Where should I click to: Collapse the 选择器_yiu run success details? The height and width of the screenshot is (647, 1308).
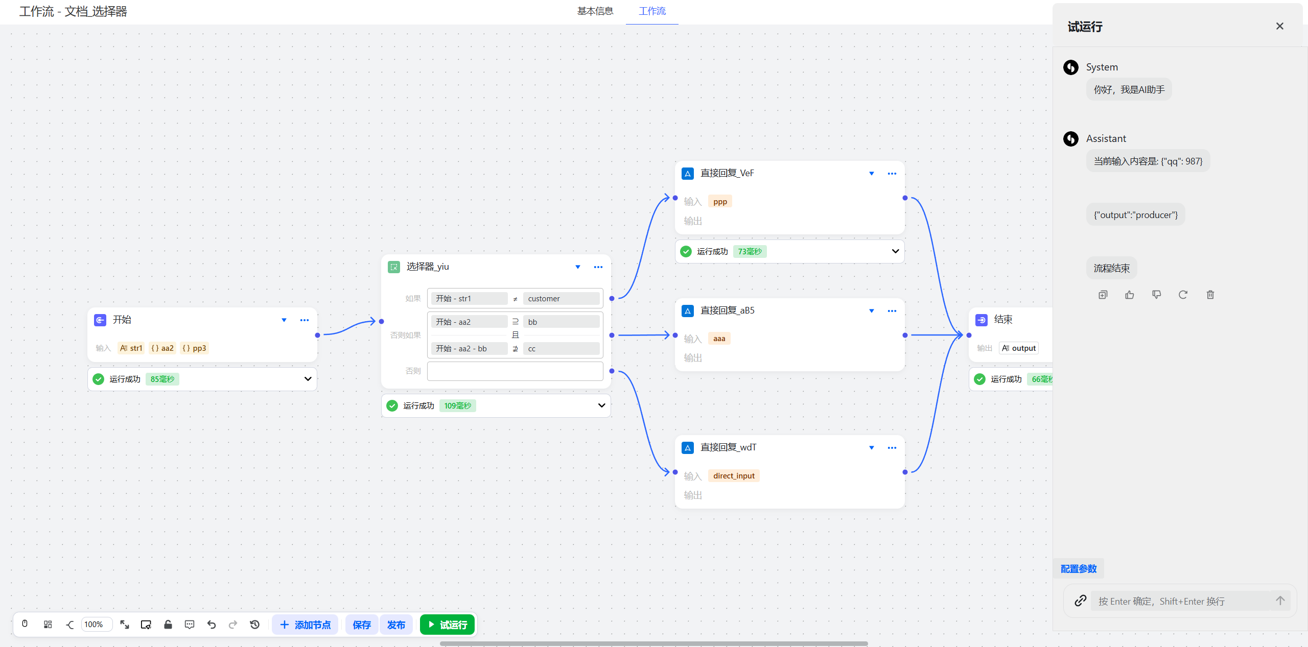pos(601,405)
